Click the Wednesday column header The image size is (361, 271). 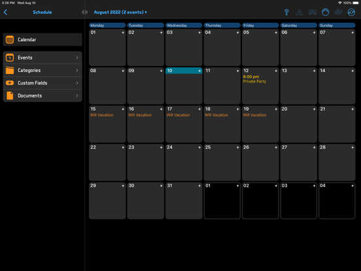[184, 26]
